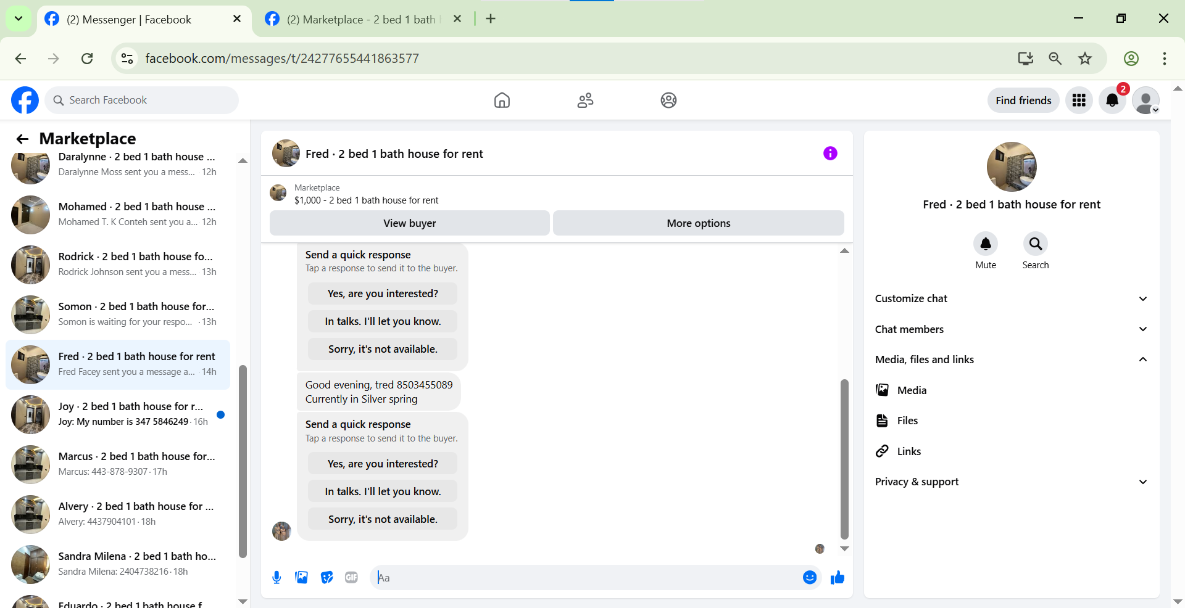Open the notifications bell icon
This screenshot has width=1185, height=608.
coord(1112,100)
